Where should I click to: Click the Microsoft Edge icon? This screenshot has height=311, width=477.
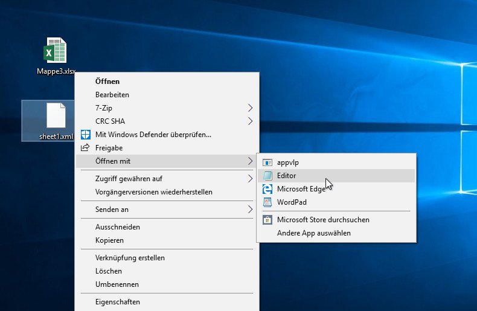coord(267,189)
